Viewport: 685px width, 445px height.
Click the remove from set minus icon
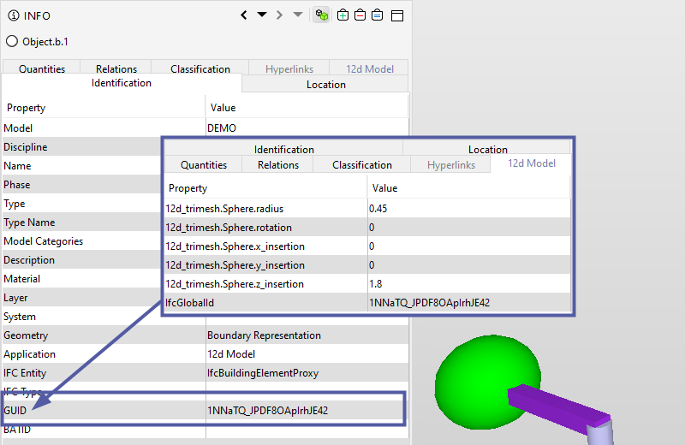[x=360, y=15]
